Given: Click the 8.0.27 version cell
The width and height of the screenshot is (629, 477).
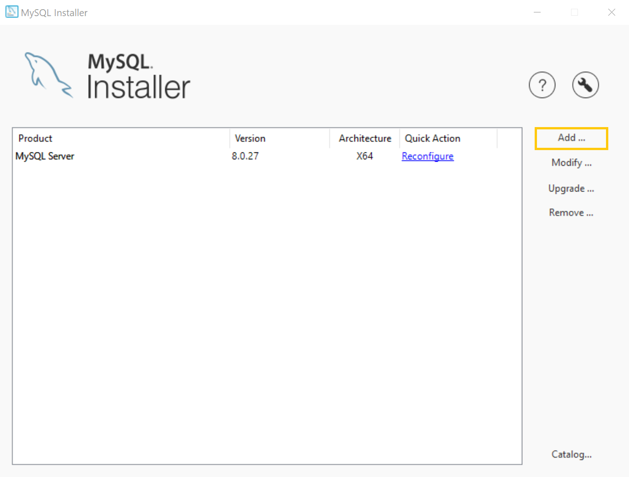Looking at the screenshot, I should [x=245, y=156].
